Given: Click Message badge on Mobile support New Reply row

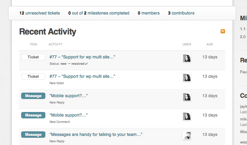Looking at the screenshot, I should click(33, 96).
